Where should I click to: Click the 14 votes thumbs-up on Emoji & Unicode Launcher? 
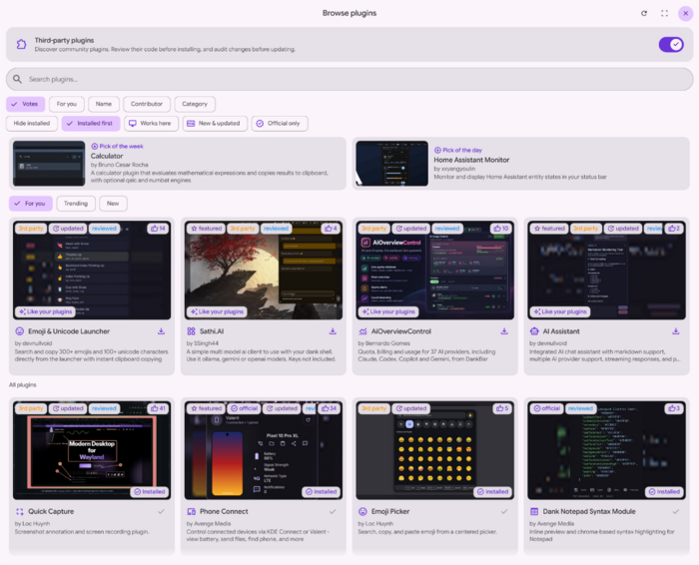(x=158, y=229)
